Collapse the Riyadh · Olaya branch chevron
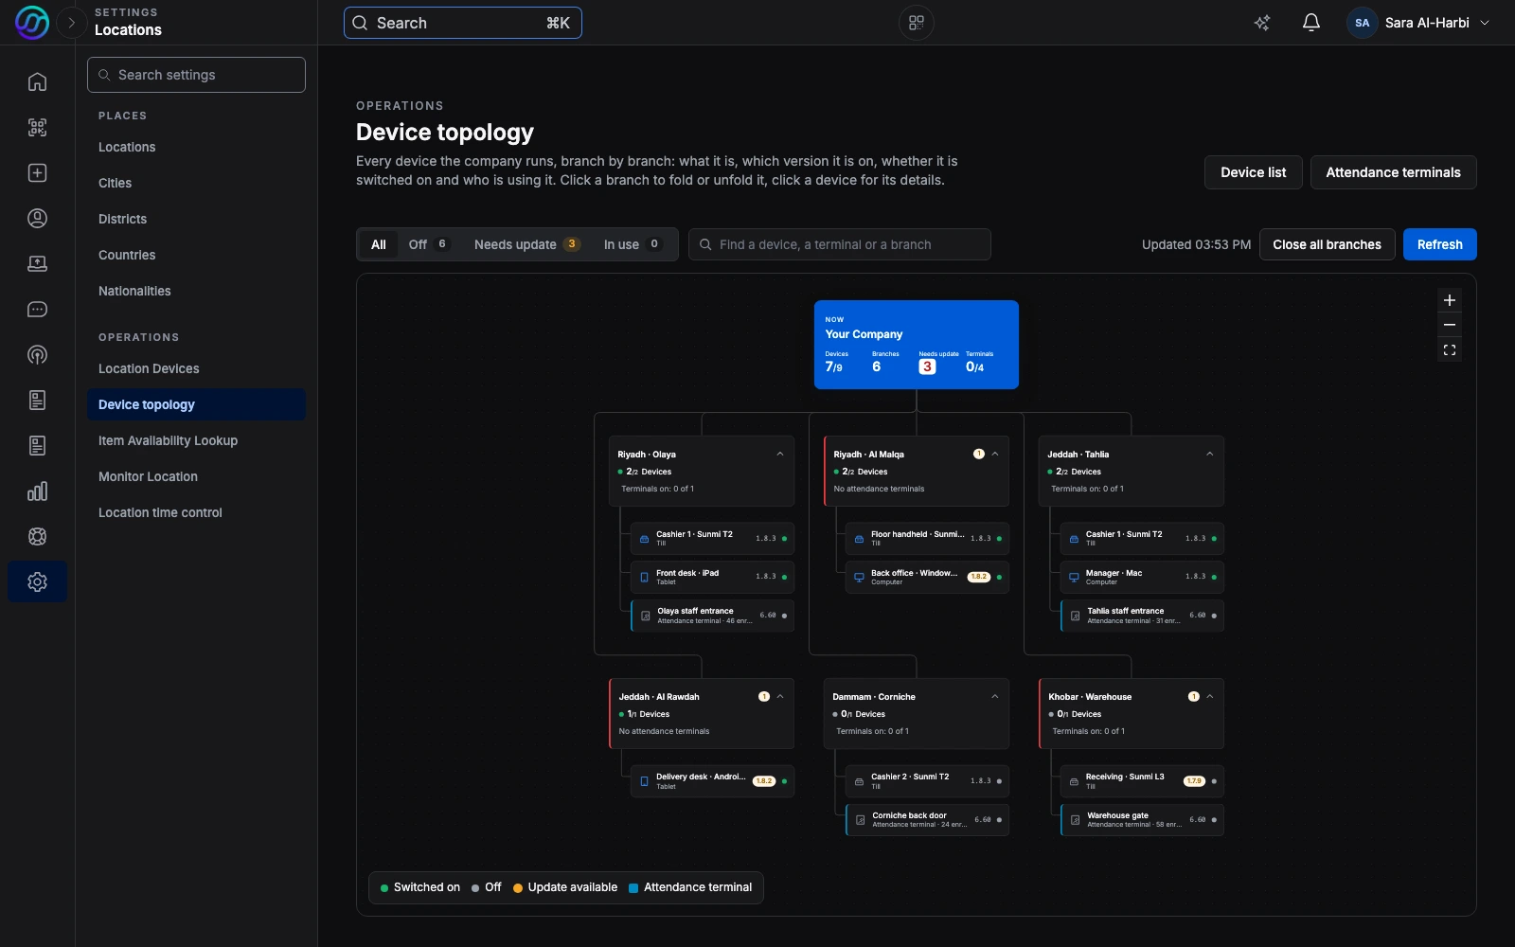 pos(779,454)
